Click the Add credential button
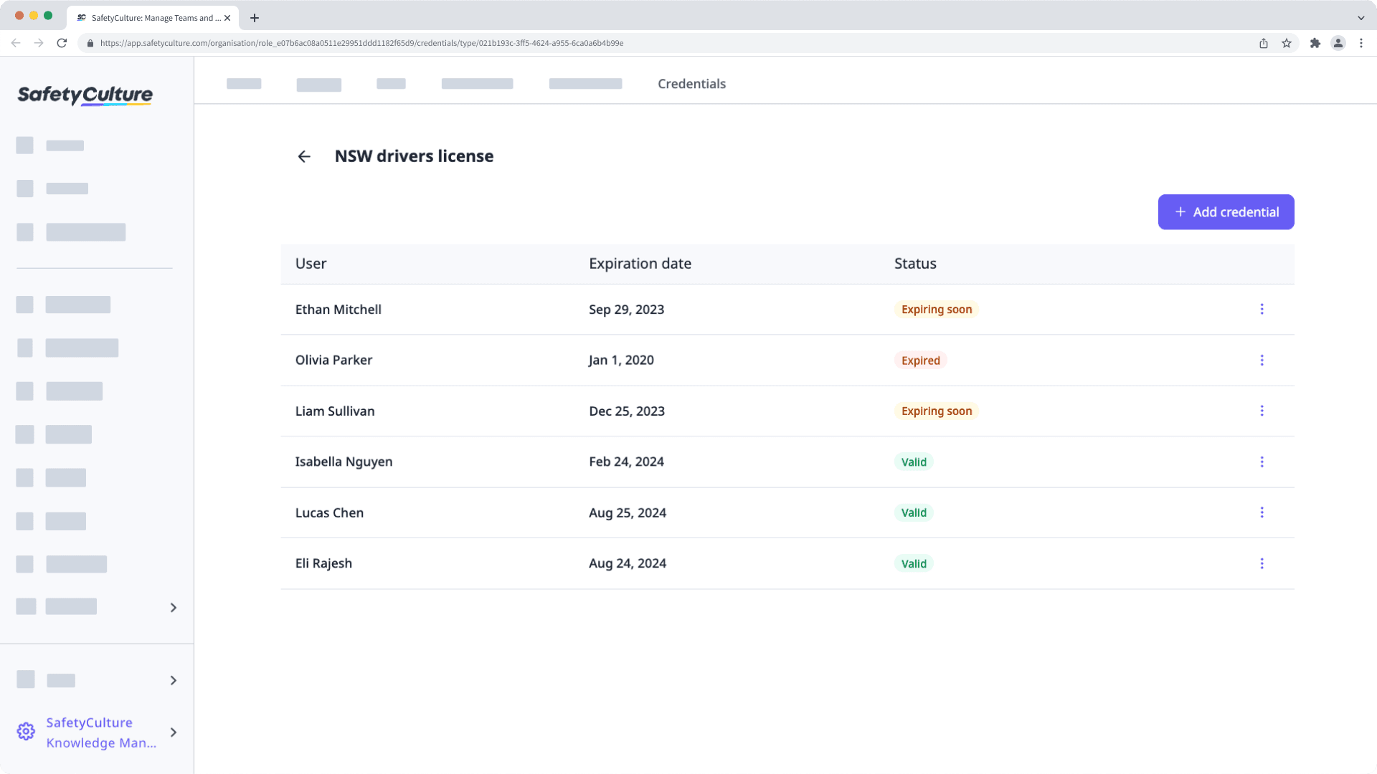Screen dimensions: 1377x774 coord(1226,211)
